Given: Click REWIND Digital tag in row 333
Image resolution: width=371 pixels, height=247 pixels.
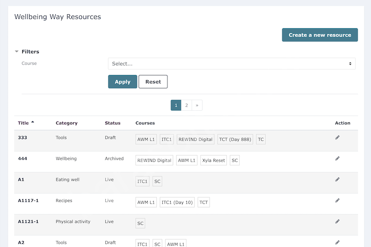Looking at the screenshot, I should [195, 139].
